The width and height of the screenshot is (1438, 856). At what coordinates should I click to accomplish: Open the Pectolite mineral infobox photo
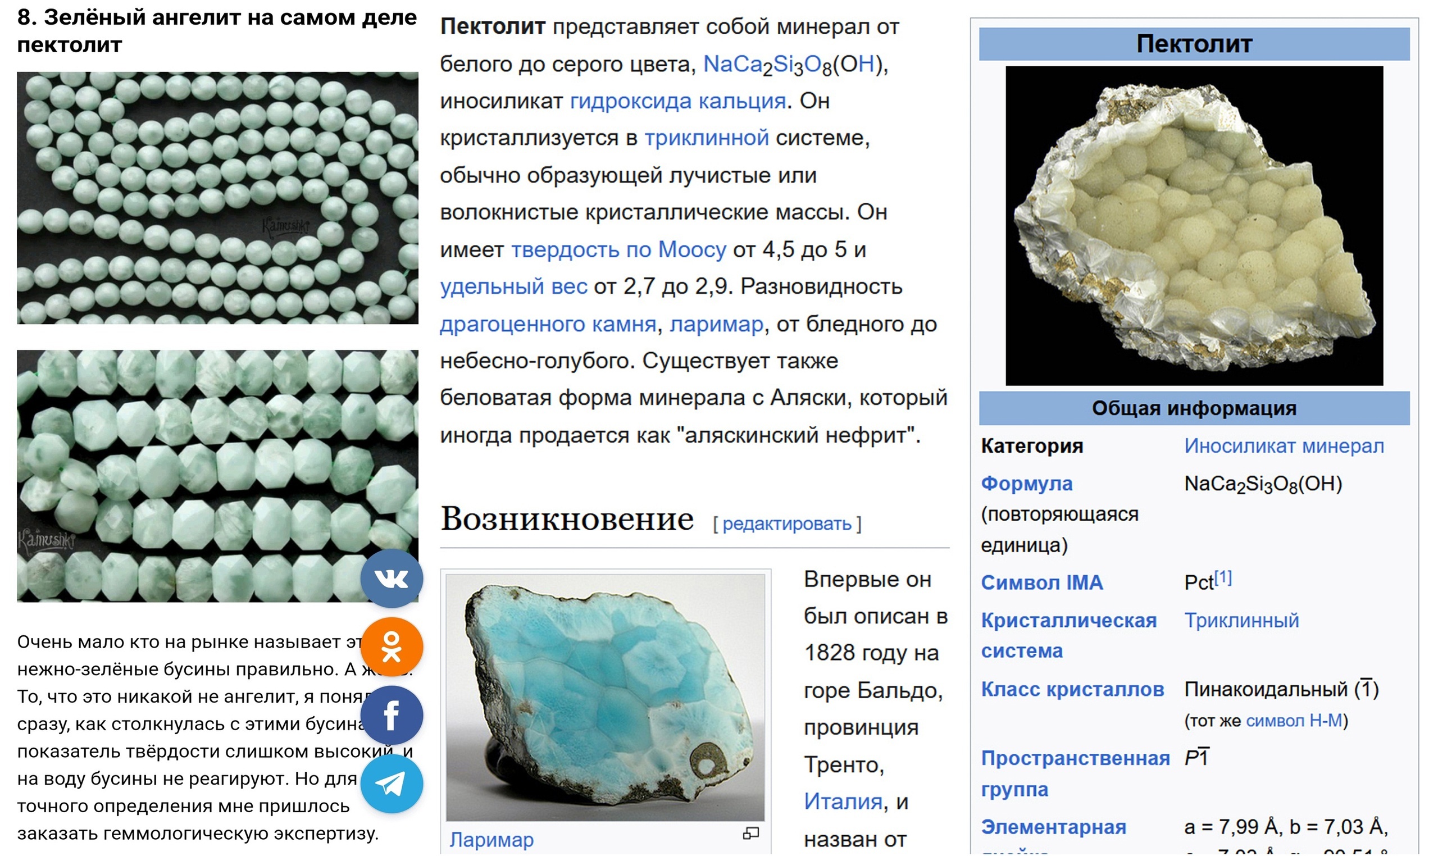[1194, 226]
